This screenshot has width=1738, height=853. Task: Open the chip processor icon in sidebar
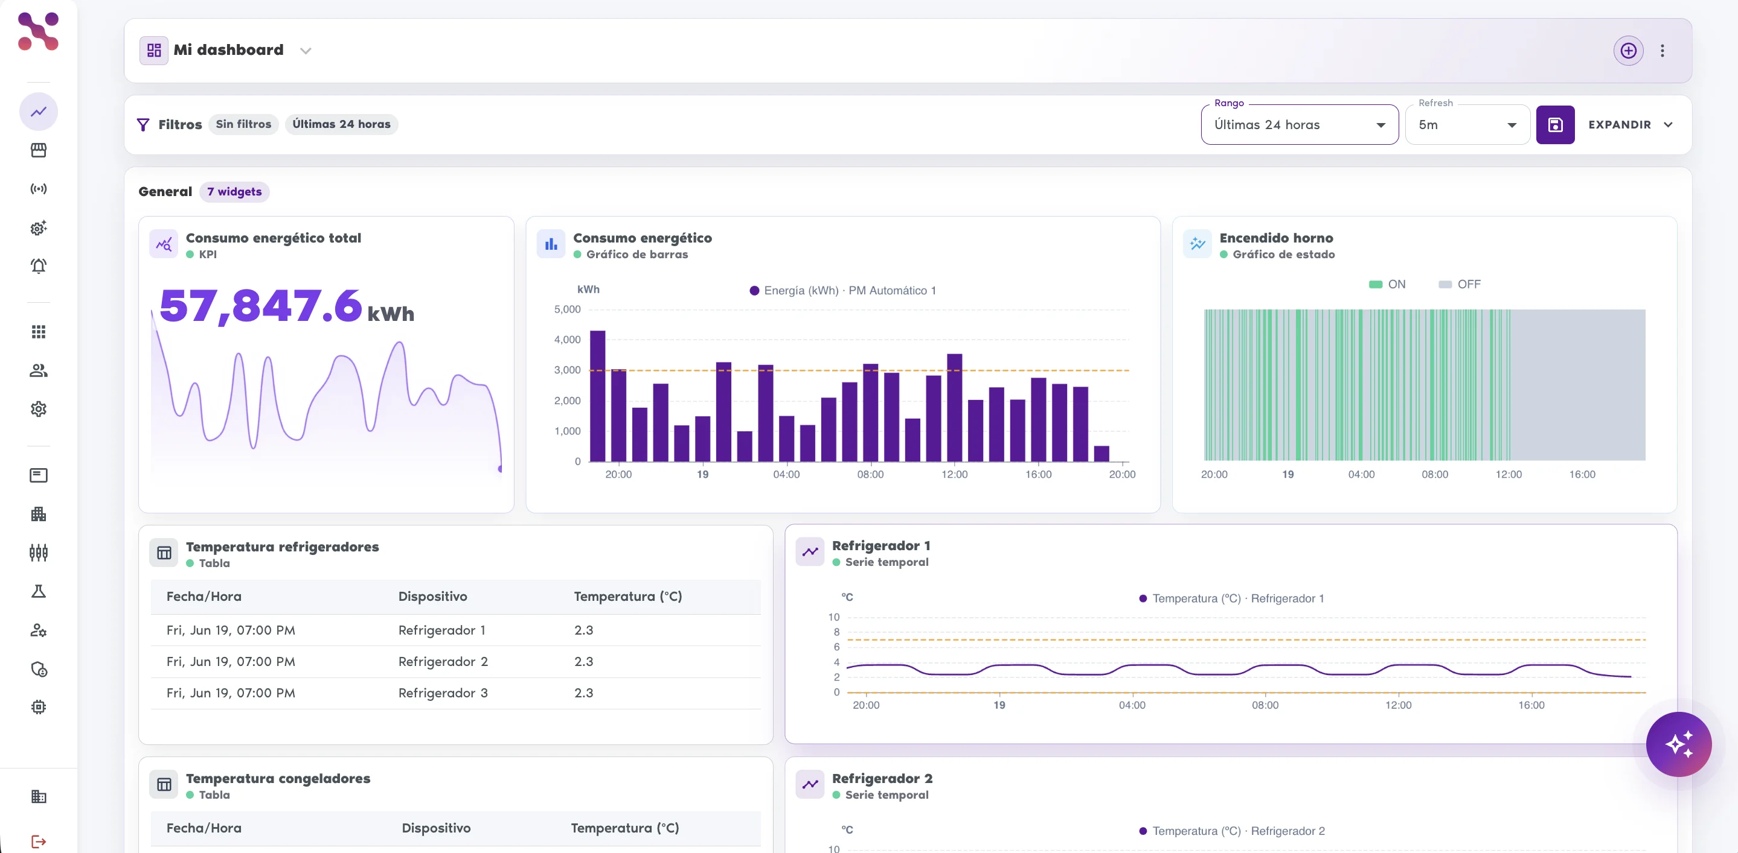pos(39,708)
